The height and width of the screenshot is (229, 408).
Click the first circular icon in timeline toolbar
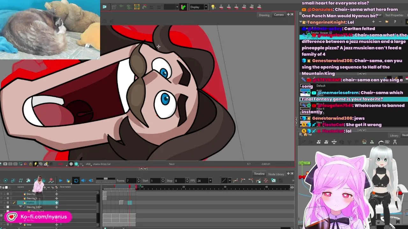point(5,181)
